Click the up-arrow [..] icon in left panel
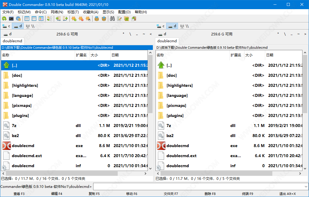 6,65
